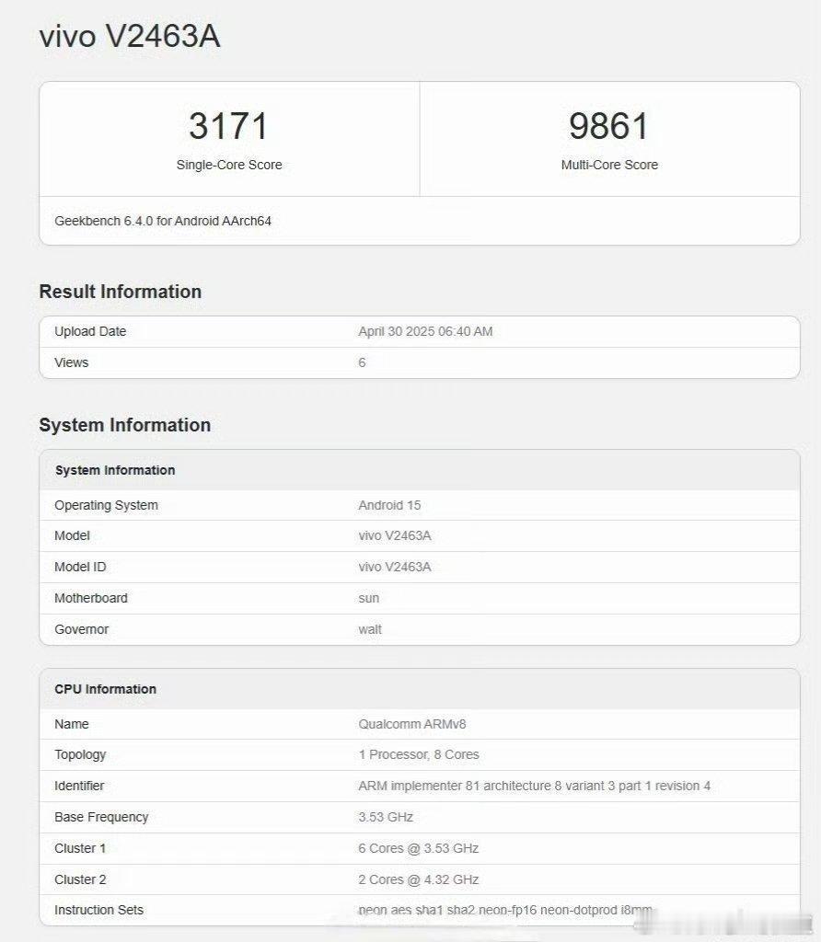Click the 'vivo V2463A' page title
The width and height of the screenshot is (821, 942).
pos(129,36)
